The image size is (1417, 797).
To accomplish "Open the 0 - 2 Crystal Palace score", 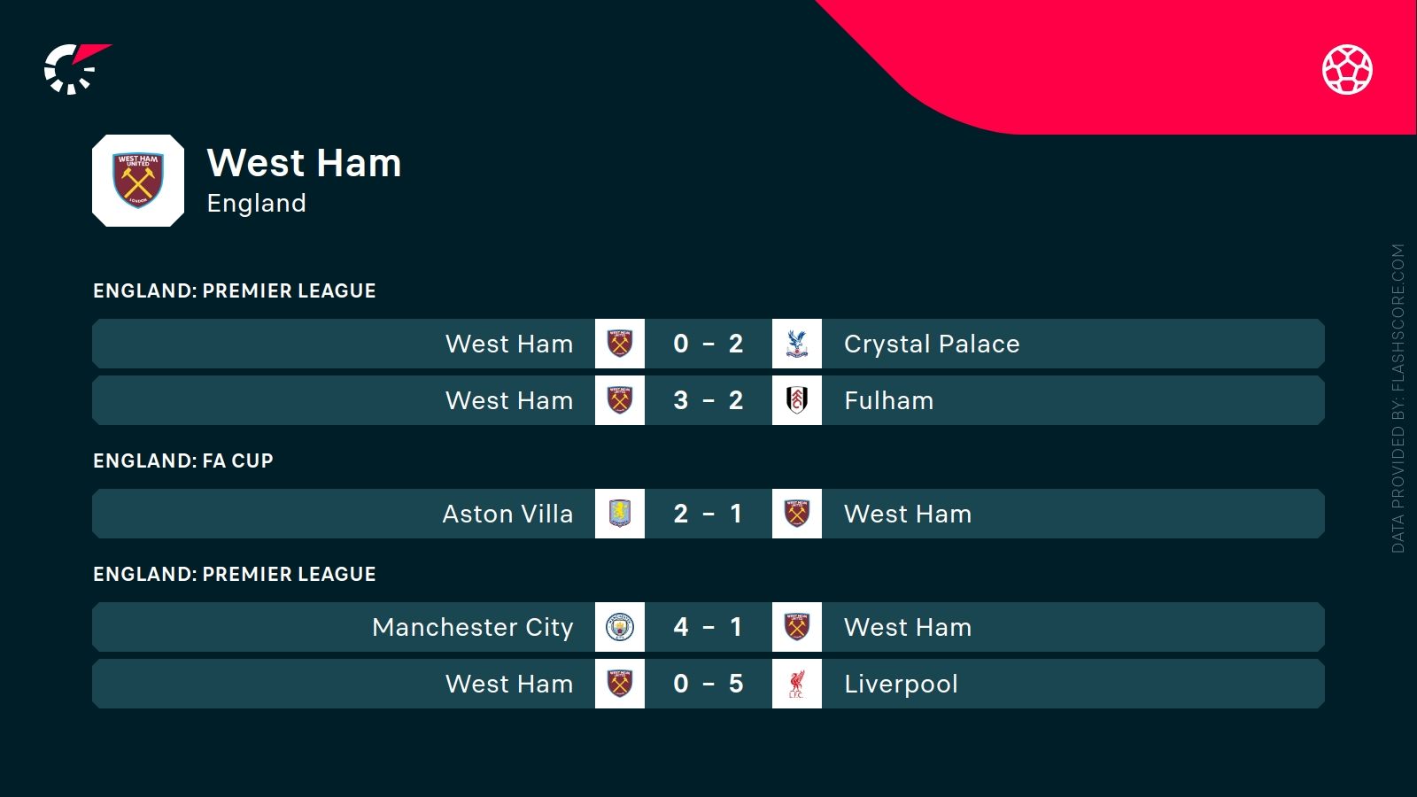I will [708, 344].
